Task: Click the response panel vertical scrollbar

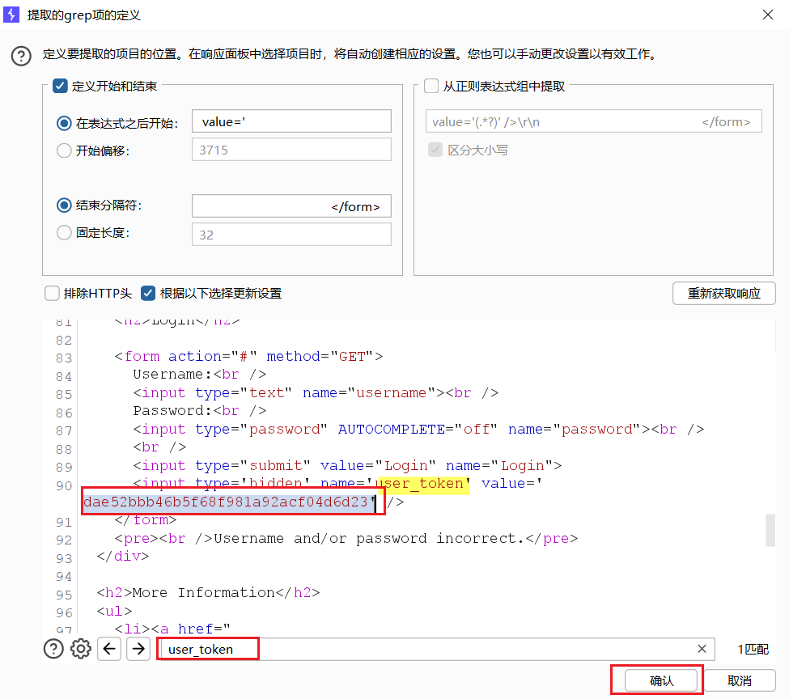Action: pos(770,529)
